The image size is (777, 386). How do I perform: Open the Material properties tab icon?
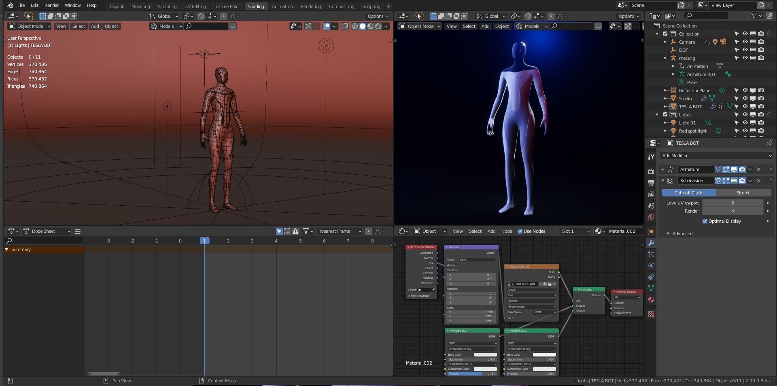pyautogui.click(x=651, y=300)
